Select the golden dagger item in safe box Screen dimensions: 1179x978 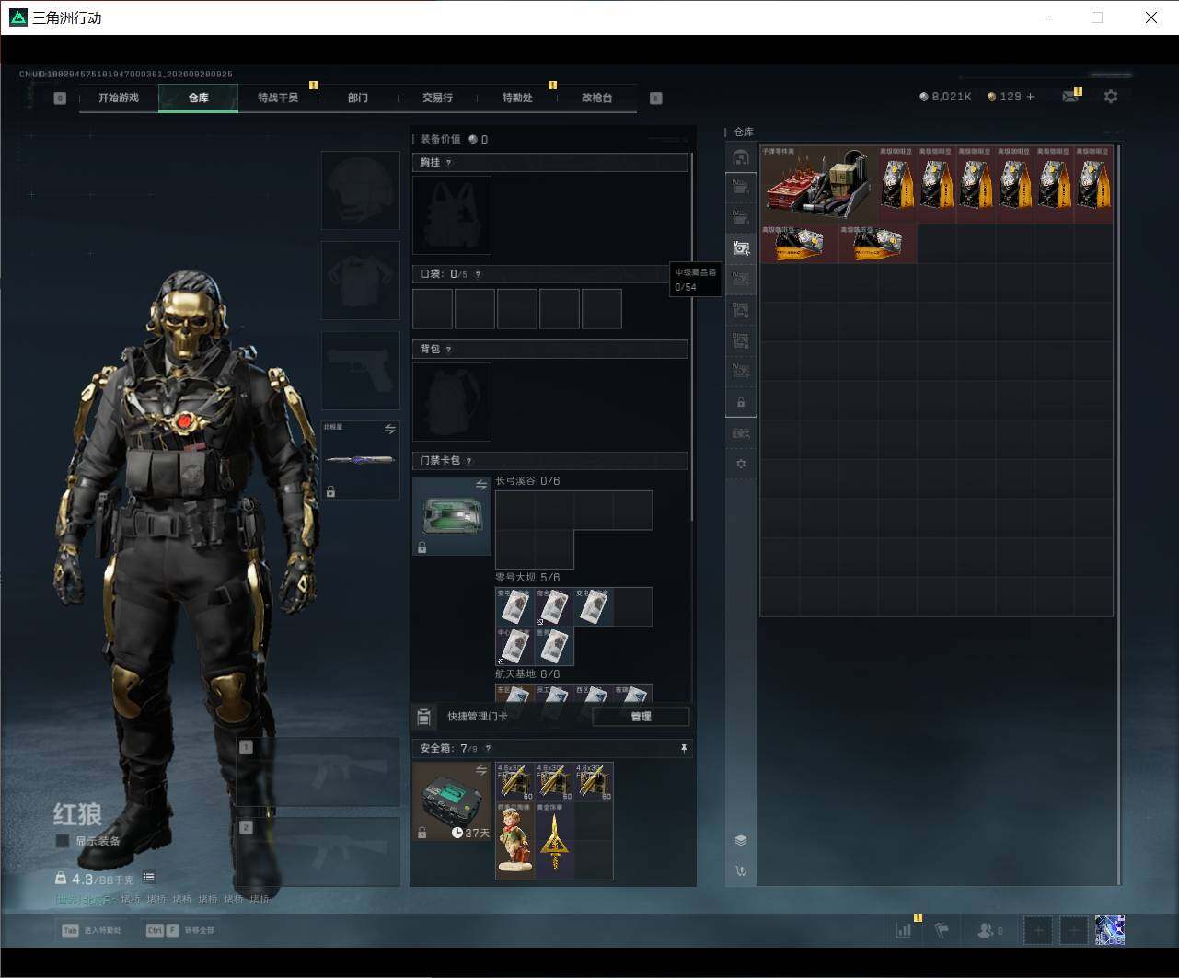pos(554,842)
